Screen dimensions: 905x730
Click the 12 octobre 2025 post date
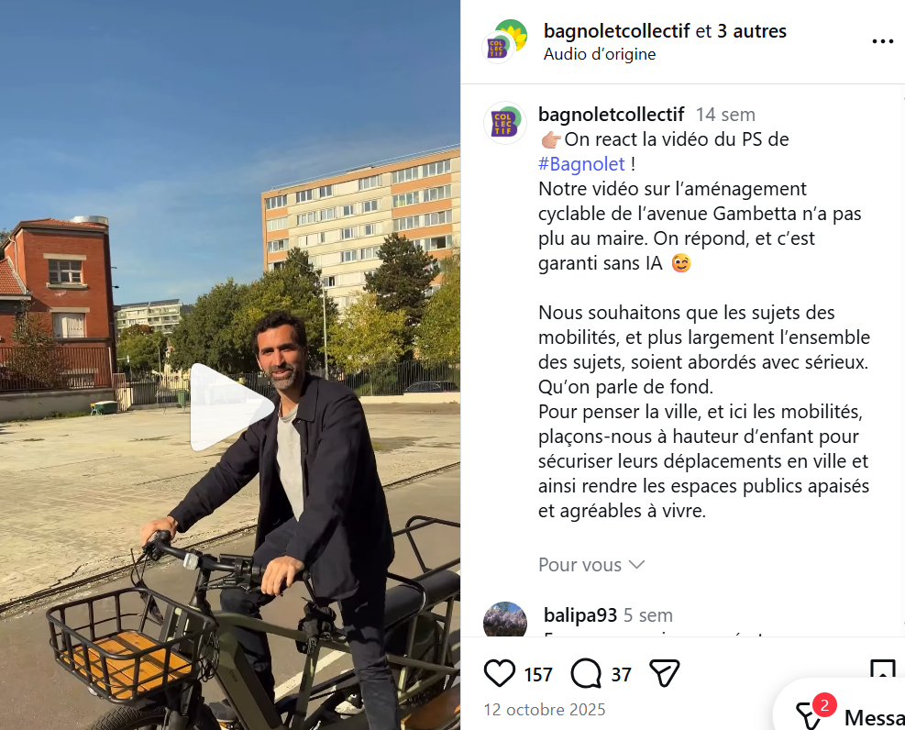tap(545, 709)
